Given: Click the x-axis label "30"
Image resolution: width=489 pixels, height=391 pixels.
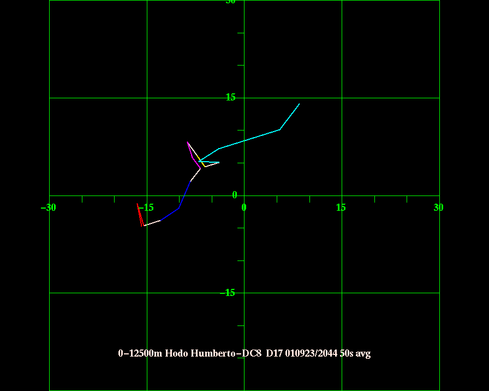Looking at the screenshot, I should 438,208.
